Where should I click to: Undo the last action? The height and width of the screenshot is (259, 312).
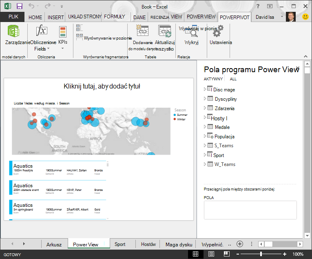click(31, 6)
